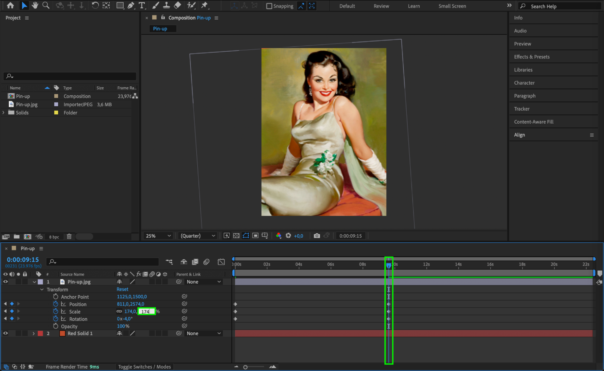The image size is (604, 371).
Task: Select the Pen tool
Action: [x=131, y=5]
